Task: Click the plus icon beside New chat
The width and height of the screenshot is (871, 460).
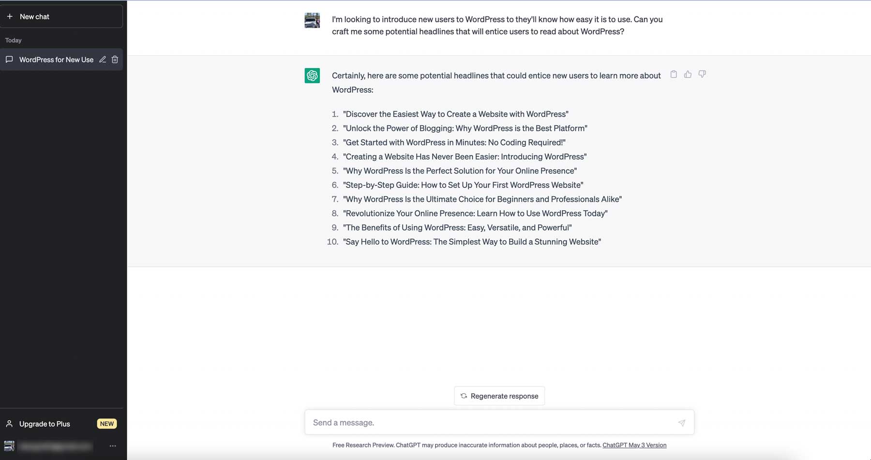Action: click(x=10, y=16)
